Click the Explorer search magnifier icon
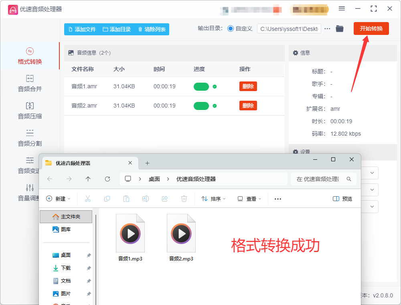 [349, 179]
